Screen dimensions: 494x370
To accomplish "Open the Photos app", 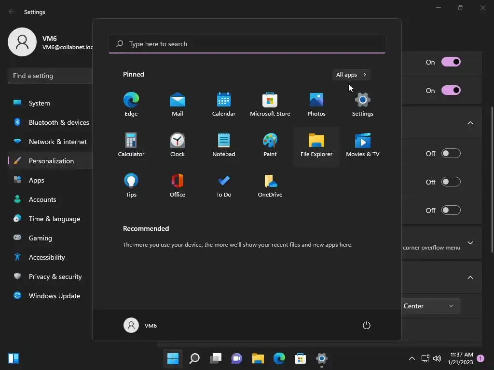I will [x=316, y=105].
